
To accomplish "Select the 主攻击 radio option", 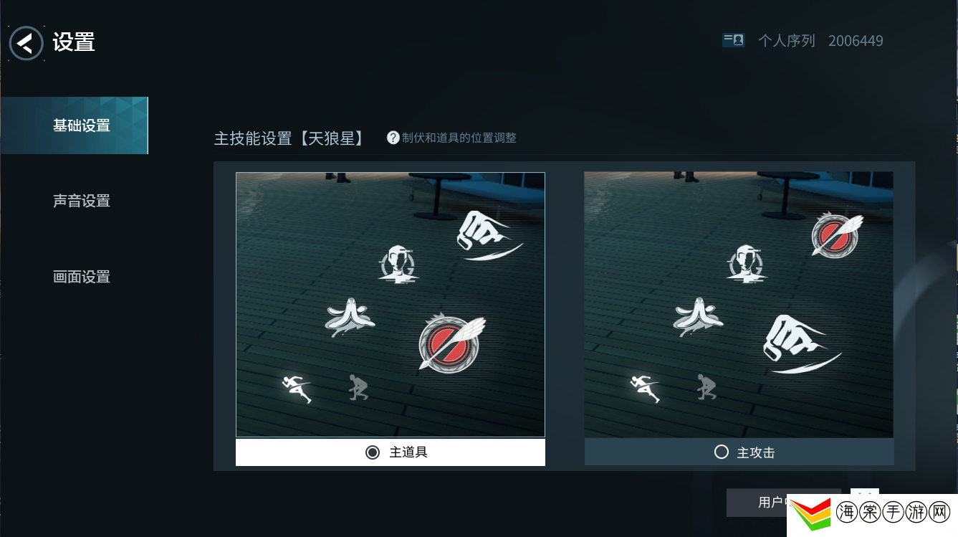I will pyautogui.click(x=739, y=452).
